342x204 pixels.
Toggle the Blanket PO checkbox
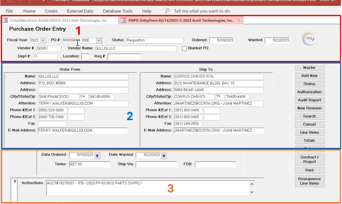coord(184,49)
